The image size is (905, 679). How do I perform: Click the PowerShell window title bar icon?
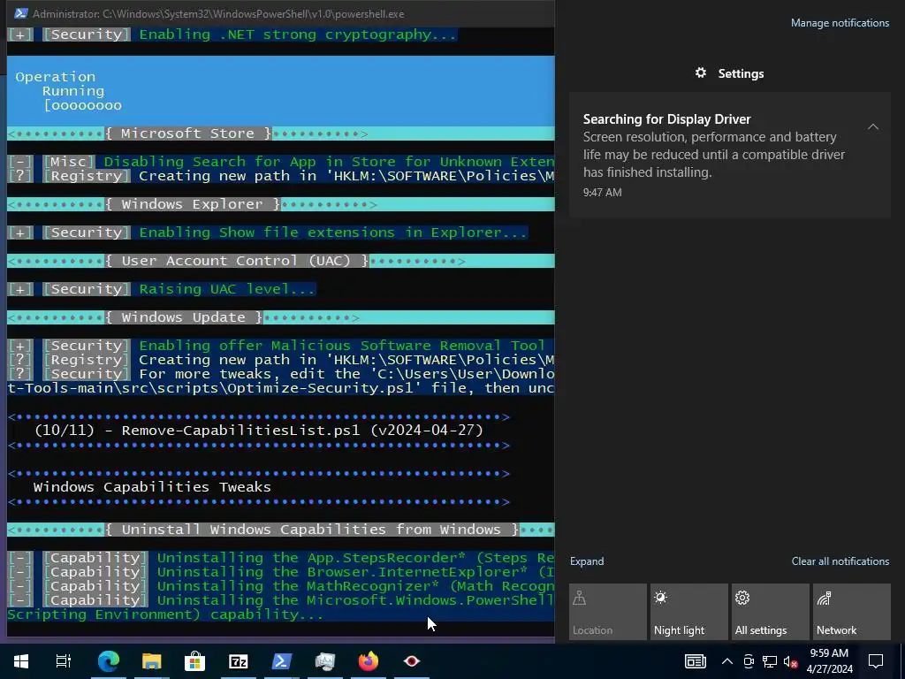(21, 13)
